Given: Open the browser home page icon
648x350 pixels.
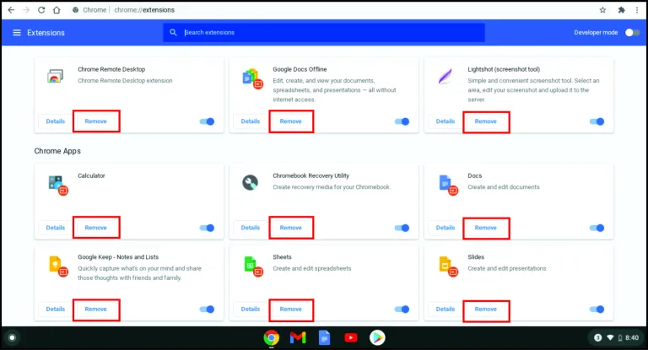Looking at the screenshot, I should pos(57,10).
